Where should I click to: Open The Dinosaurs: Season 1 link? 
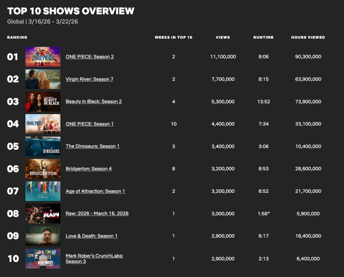(92, 146)
